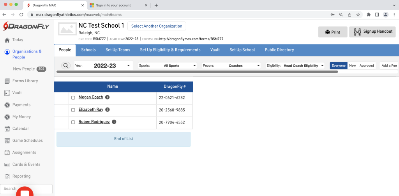
Task: Check the box for Megan Coach
Action: click(73, 98)
